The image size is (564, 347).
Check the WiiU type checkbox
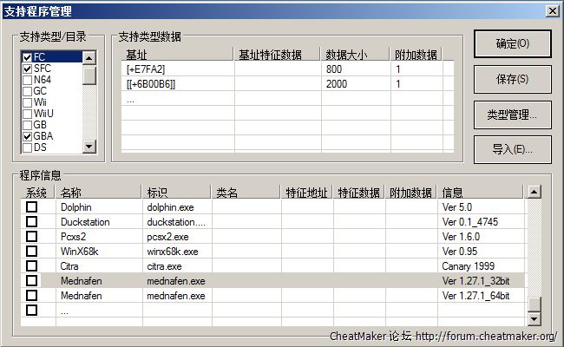tap(28, 114)
